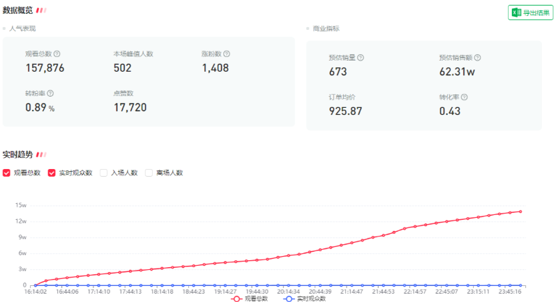Click the last red data point on the line
This screenshot has width=556, height=302.
coord(520,212)
